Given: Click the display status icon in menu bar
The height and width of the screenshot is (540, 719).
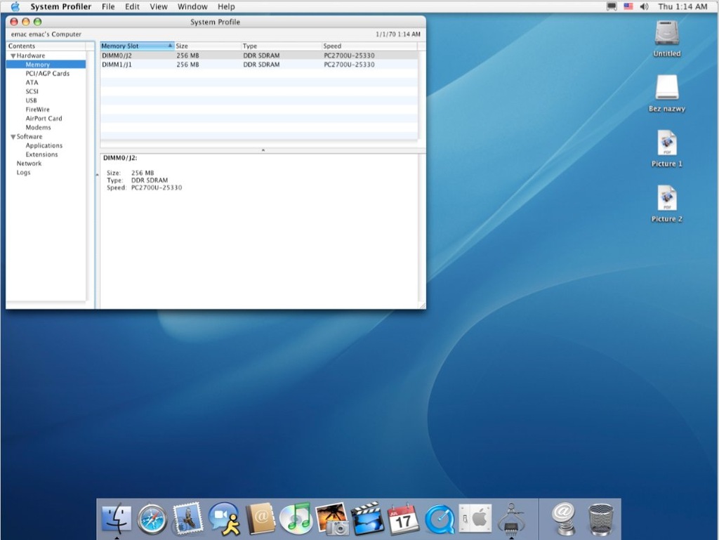Looking at the screenshot, I should coord(612,6).
